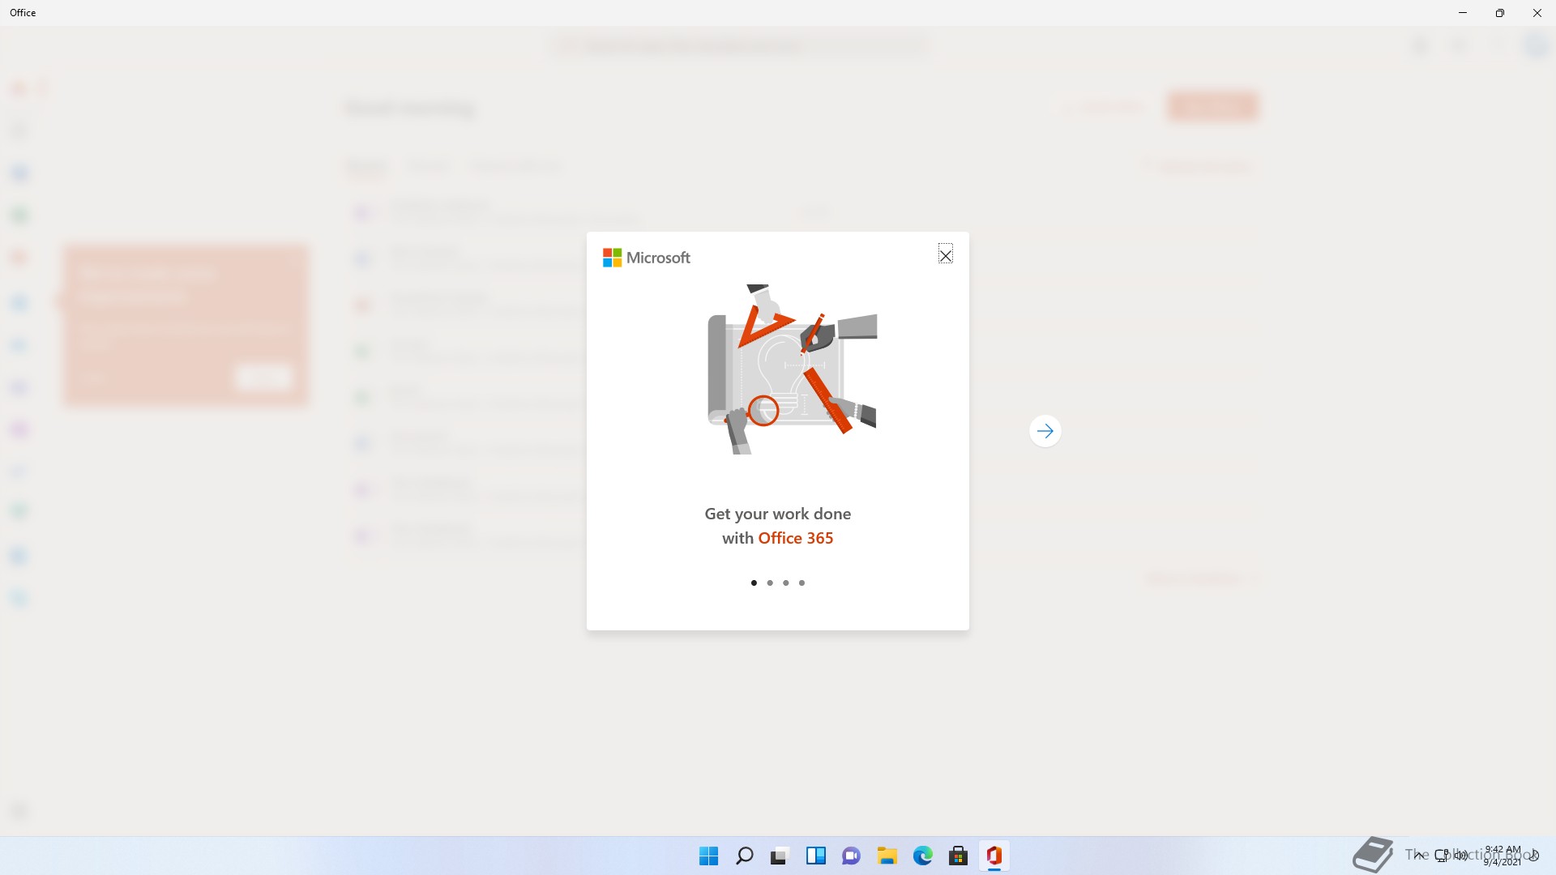Select the first pagination dot
Screen dimensions: 1556x875
pyautogui.click(x=754, y=583)
